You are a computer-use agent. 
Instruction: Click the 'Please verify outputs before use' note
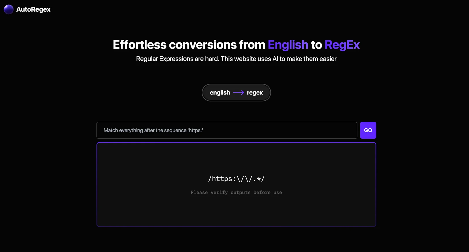pyautogui.click(x=236, y=193)
